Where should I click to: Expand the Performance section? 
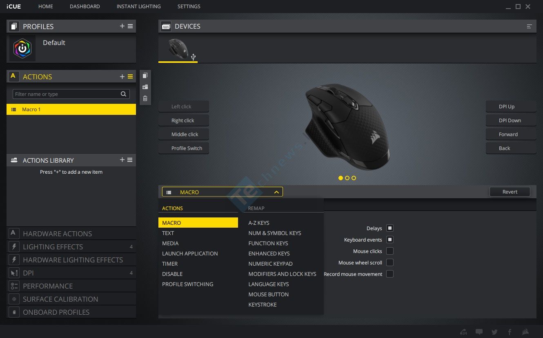coord(71,286)
